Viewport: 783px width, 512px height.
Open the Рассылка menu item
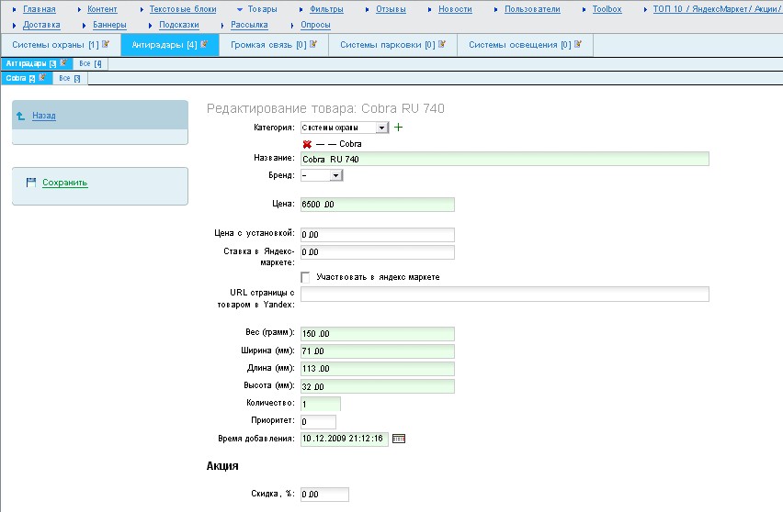pos(249,25)
